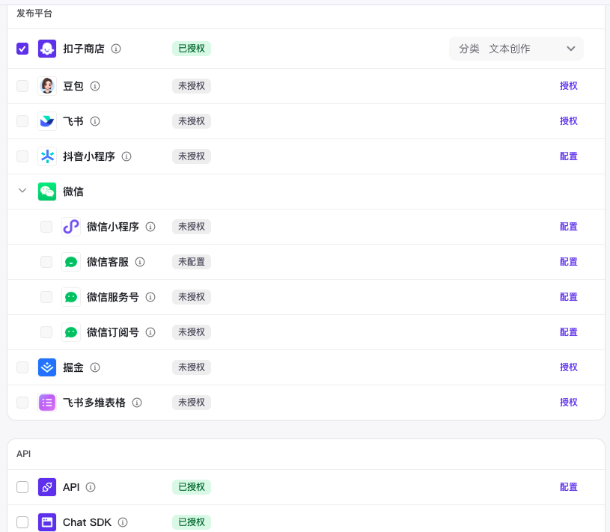Click the 豆包 avatar icon
The image size is (610, 532).
tap(47, 86)
